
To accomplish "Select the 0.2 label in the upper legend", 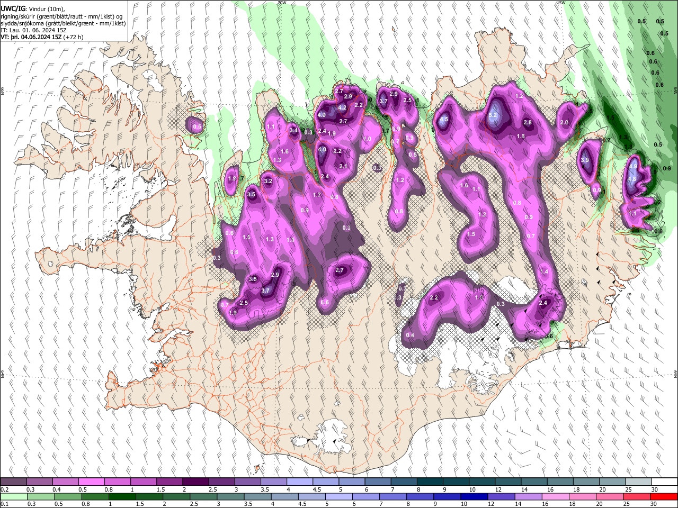I will pyautogui.click(x=4, y=489).
